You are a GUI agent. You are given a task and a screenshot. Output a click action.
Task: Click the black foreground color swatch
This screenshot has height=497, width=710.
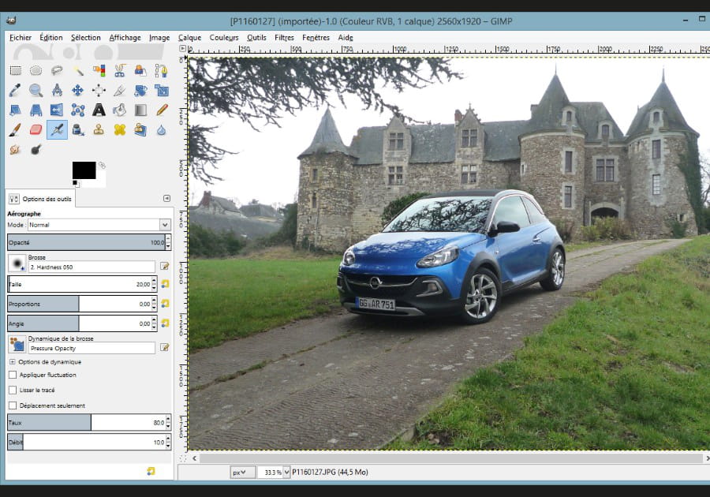84,170
